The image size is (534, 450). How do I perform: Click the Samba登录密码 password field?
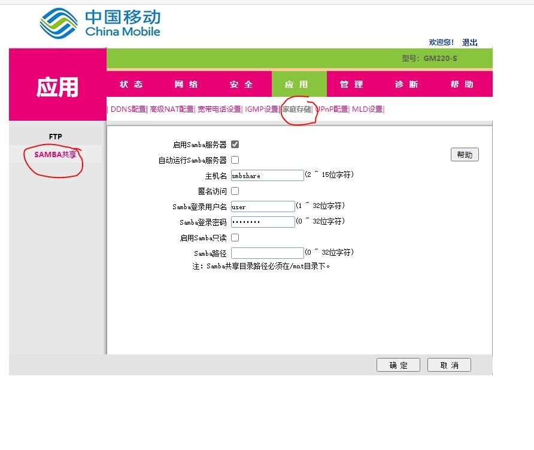[x=263, y=222]
